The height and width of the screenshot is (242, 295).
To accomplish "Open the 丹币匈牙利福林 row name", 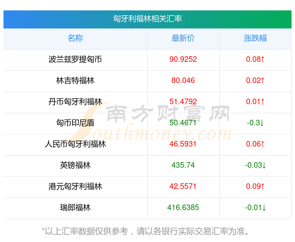I will pos(75,102).
